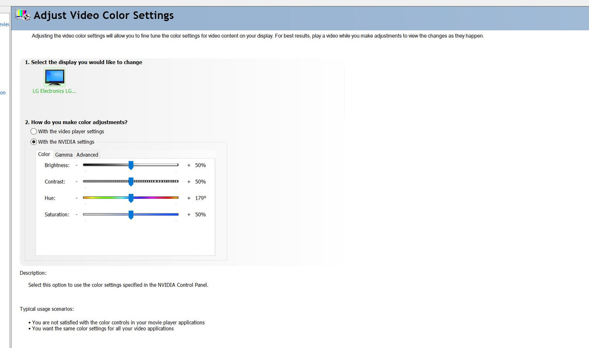This screenshot has height=348, width=589.
Task: Switch to the Gamma tab
Action: coord(64,155)
